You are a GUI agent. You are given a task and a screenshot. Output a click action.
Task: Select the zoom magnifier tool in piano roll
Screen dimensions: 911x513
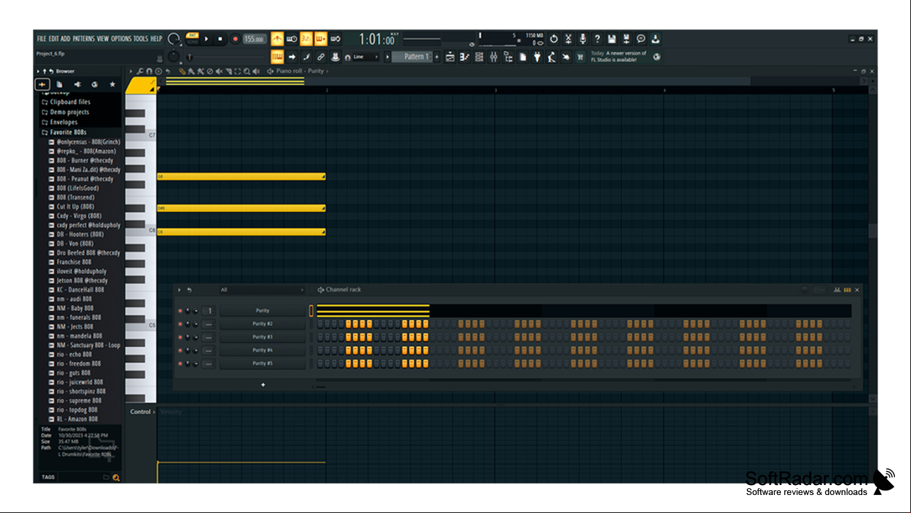pyautogui.click(x=247, y=71)
